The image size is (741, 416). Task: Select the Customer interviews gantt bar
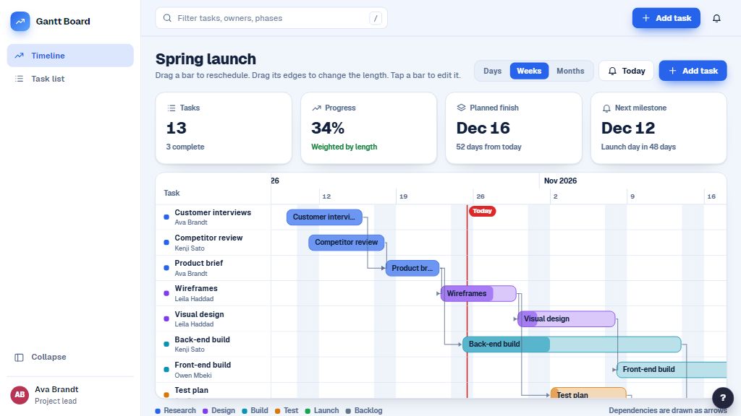tap(324, 217)
